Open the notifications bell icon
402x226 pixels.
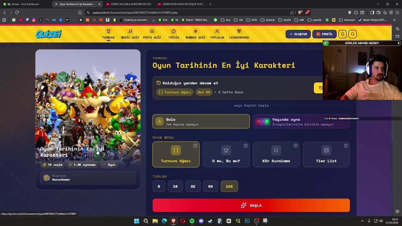(342, 34)
